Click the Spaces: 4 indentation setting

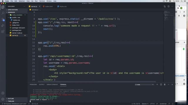[x=145, y=104]
